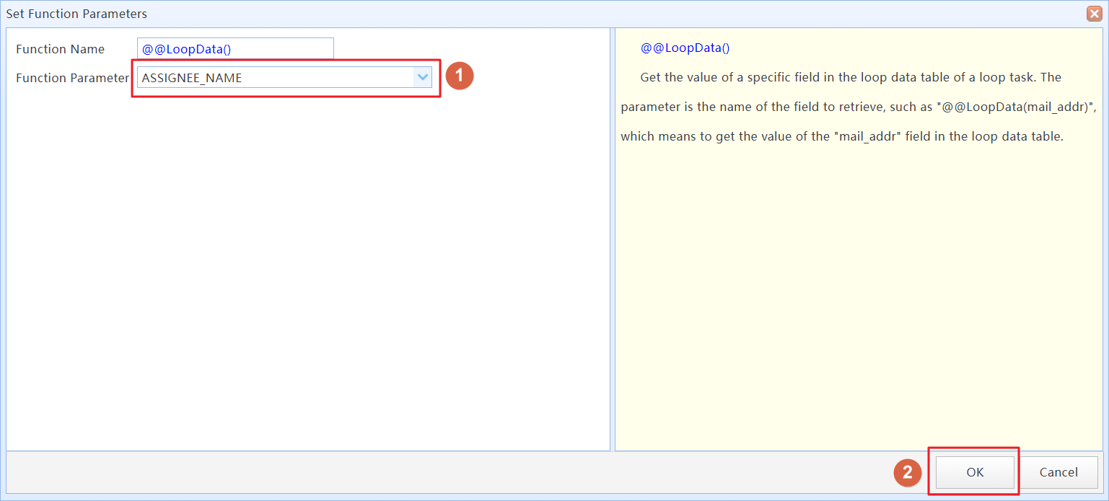Click the Function Parameter label
The height and width of the screenshot is (501, 1109).
(72, 78)
